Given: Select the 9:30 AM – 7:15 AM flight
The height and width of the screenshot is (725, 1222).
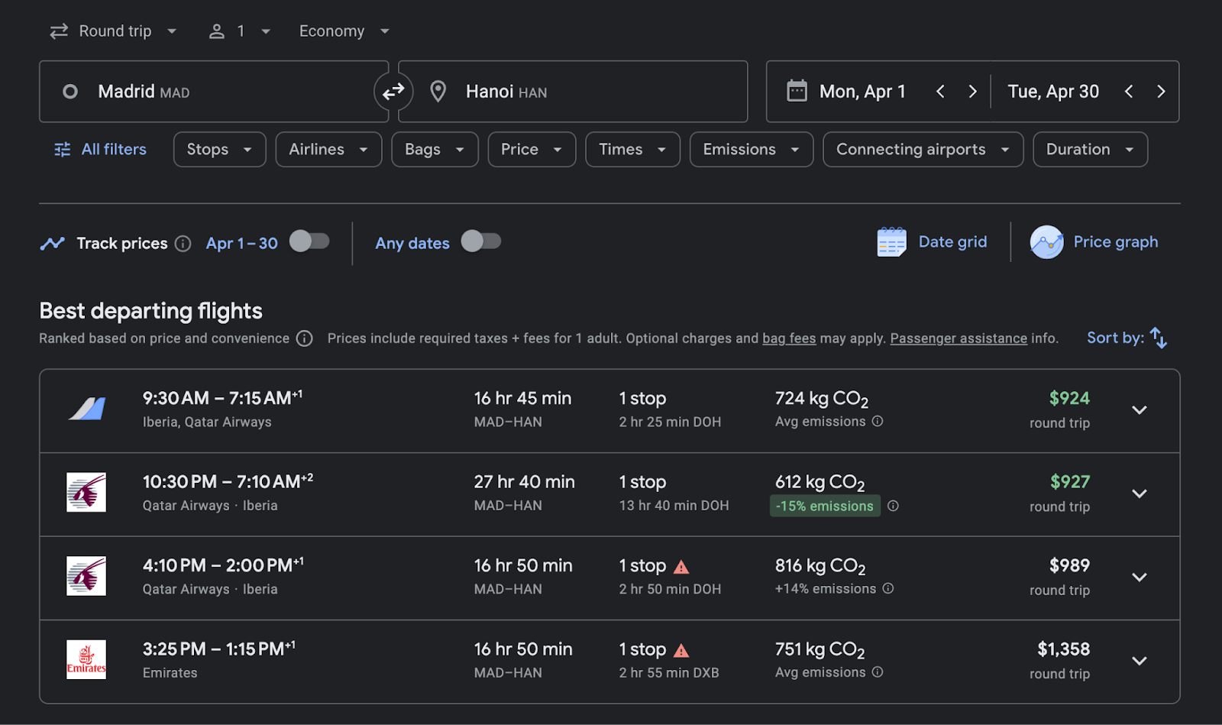Looking at the screenshot, I should coord(609,411).
